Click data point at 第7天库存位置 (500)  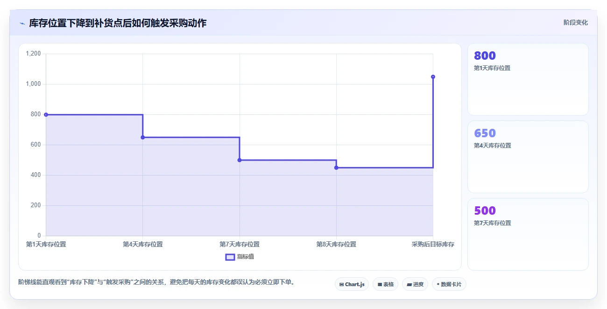tap(240, 160)
